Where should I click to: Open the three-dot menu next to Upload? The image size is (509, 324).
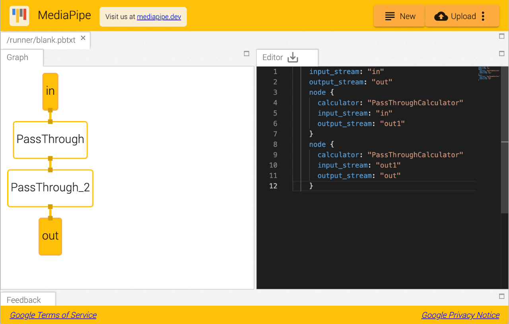click(483, 16)
